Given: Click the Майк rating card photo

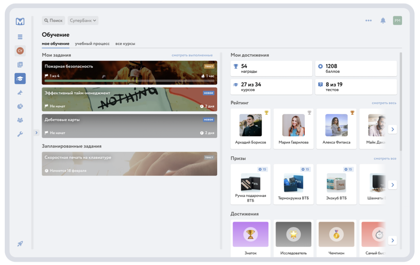Looking at the screenshot, I should click(377, 125).
